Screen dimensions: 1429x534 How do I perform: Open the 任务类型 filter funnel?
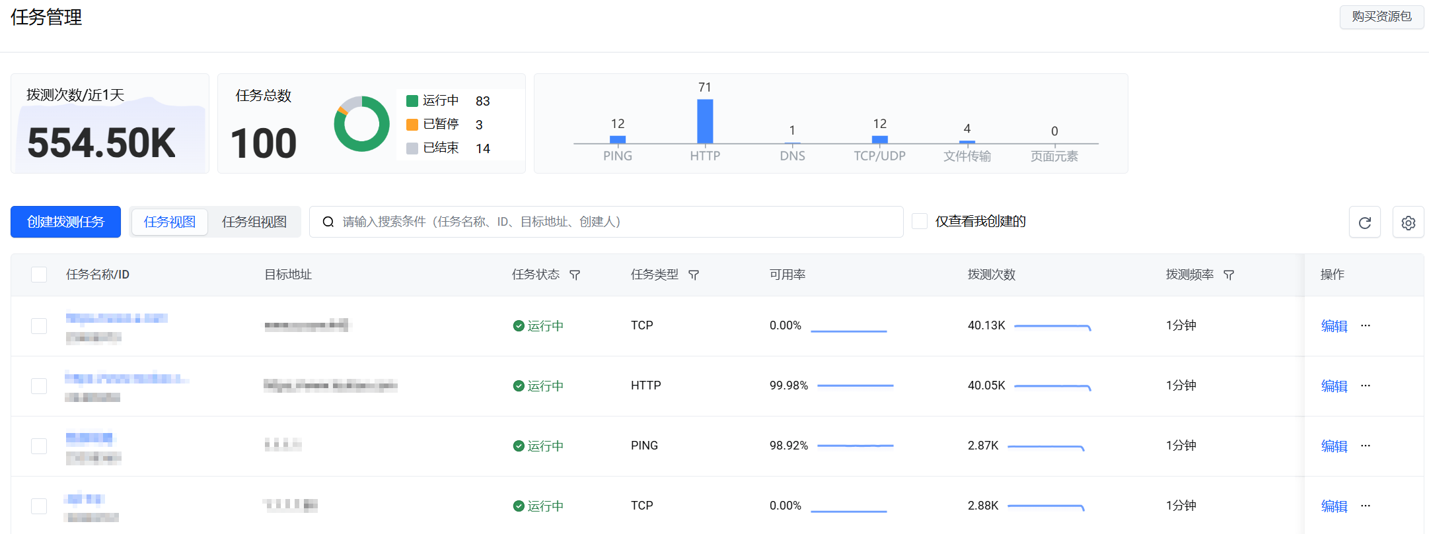[694, 275]
